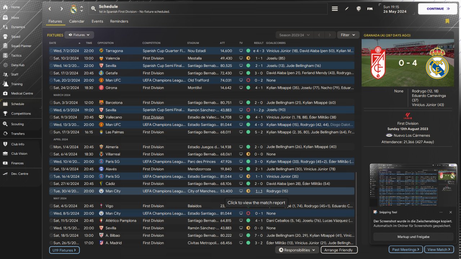Click Markup und Freigabe in Snipping Tool

click(413, 237)
